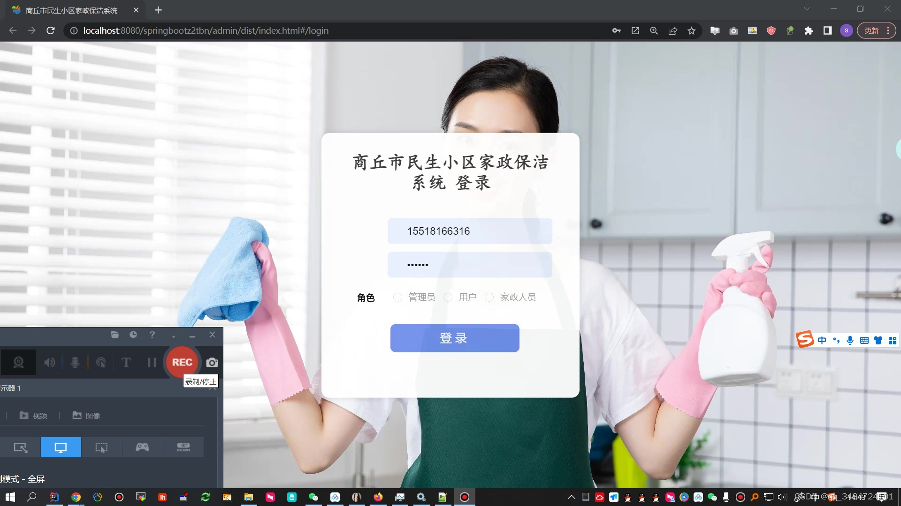Select the 家政人员 role radio button
The height and width of the screenshot is (506, 901).
(x=489, y=297)
